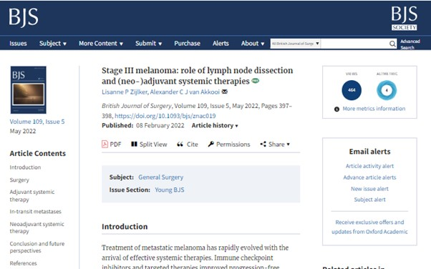Open Young BJS issue section link
Viewport: 431px width, 269px height.
(170, 190)
